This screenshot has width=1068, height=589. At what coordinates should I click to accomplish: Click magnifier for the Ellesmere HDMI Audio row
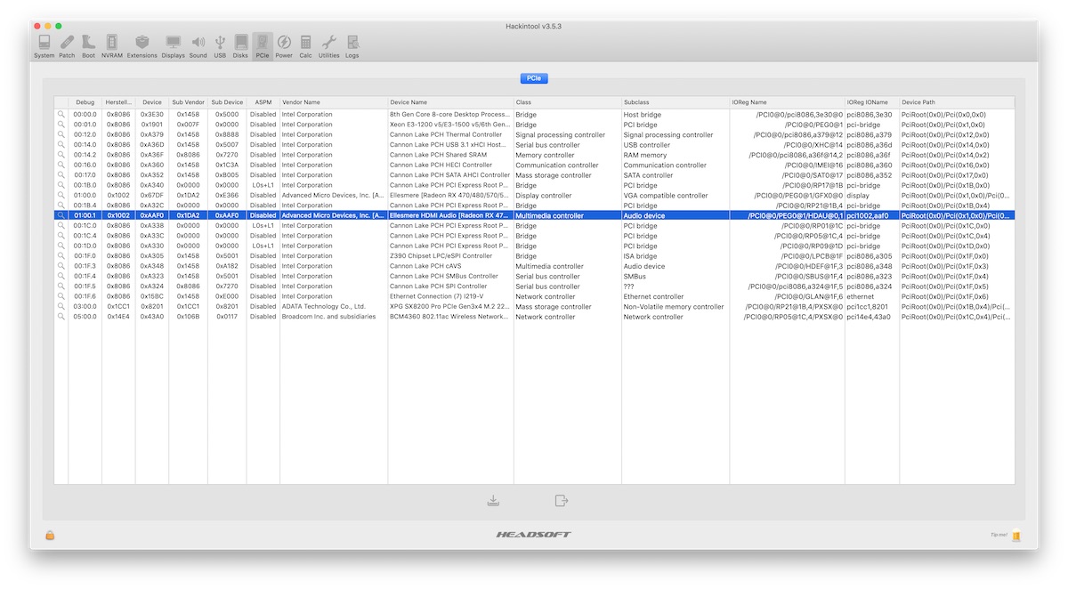(61, 215)
